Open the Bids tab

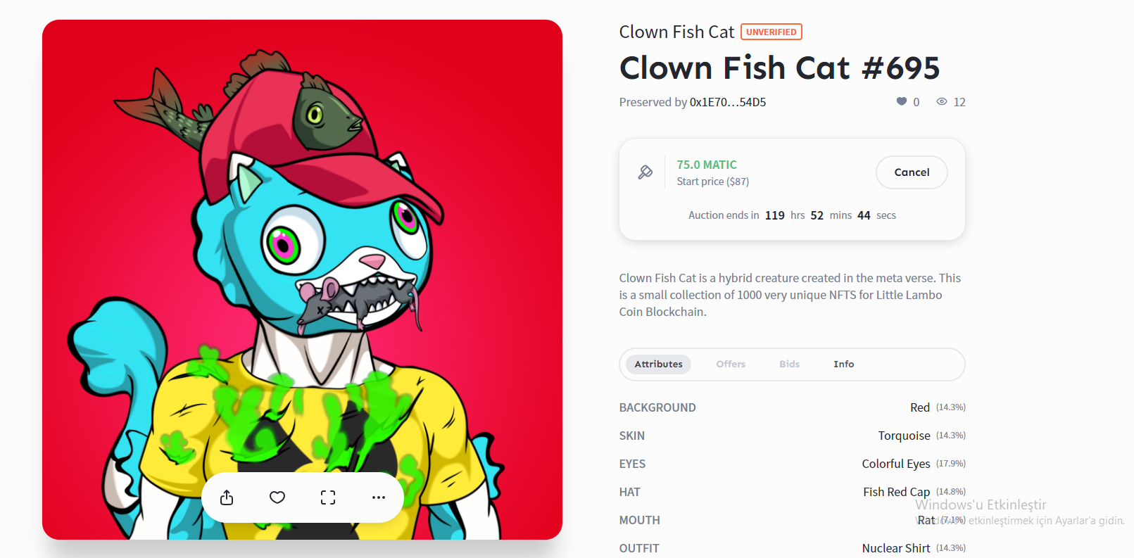point(789,364)
